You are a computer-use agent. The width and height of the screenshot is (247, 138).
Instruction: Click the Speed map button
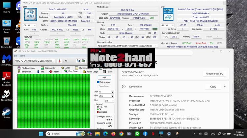(104, 86)
